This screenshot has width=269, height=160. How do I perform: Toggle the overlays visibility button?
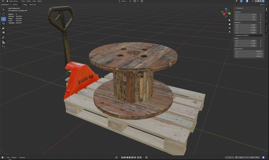point(247,1)
